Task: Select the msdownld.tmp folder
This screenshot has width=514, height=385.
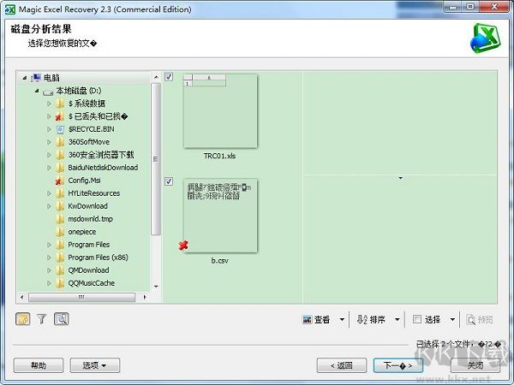Action: pyautogui.click(x=90, y=219)
